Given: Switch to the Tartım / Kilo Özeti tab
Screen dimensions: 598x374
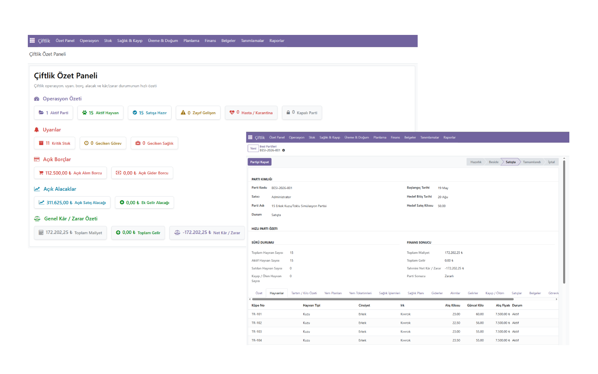Looking at the screenshot, I should (304, 293).
